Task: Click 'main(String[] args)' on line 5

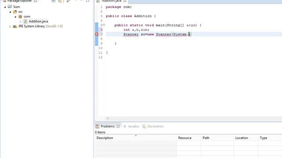Action: pos(176,25)
